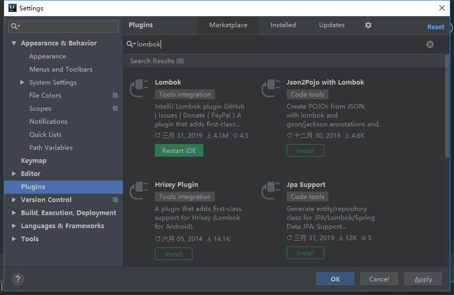454x295 pixels.
Task: Click into the plugin search field
Action: pos(278,44)
